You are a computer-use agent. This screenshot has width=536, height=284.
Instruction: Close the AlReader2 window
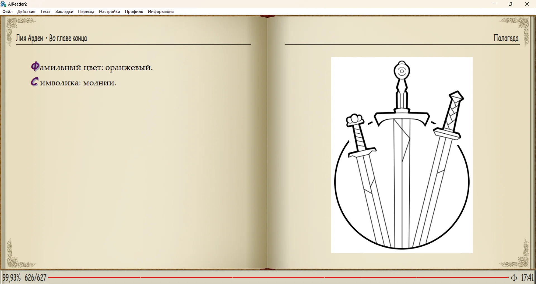coord(527,4)
